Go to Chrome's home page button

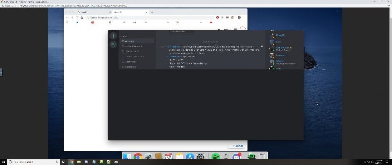point(82,18)
